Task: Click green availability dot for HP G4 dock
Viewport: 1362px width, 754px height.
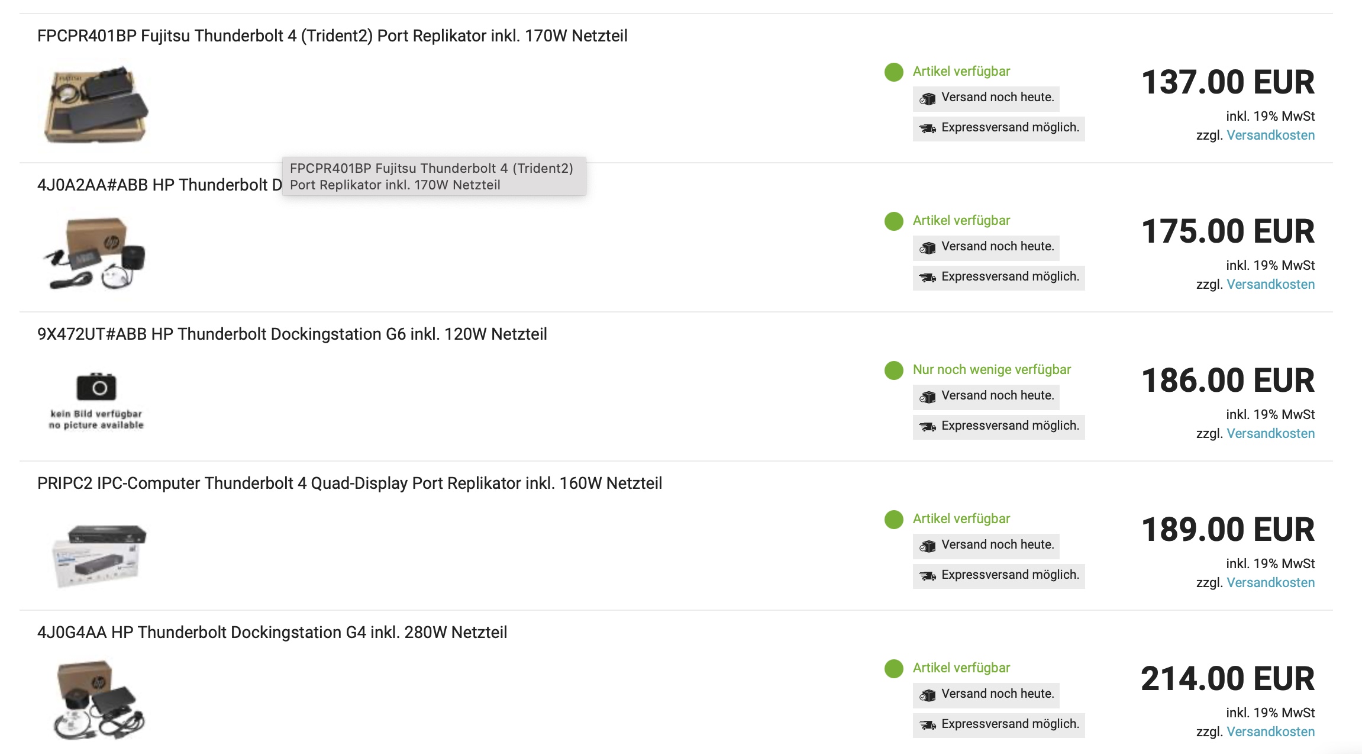Action: (x=893, y=669)
